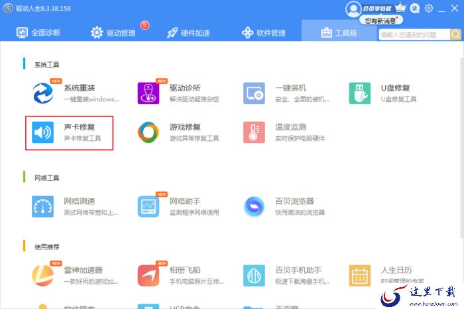Open the 相册飞船 album icon
This screenshot has width=464, height=309.
point(148,276)
